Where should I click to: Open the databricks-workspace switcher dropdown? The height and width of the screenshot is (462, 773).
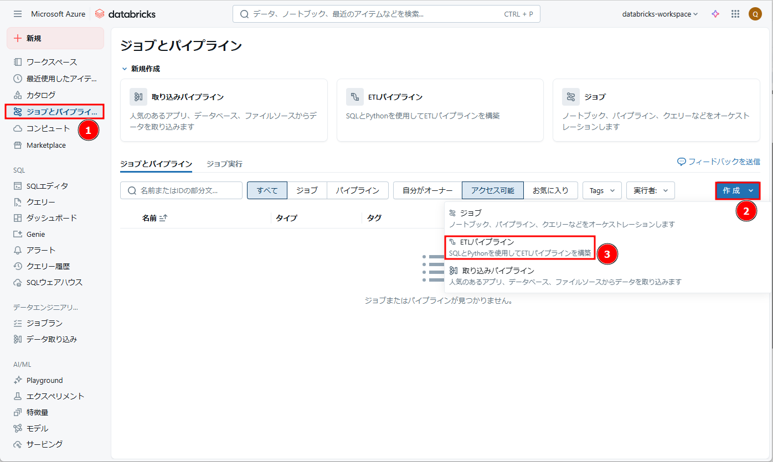[x=660, y=14]
